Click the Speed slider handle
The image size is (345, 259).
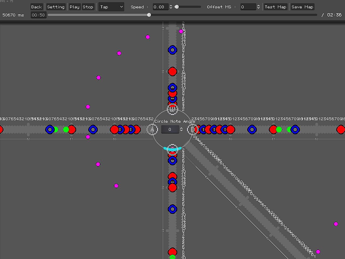point(177,7)
